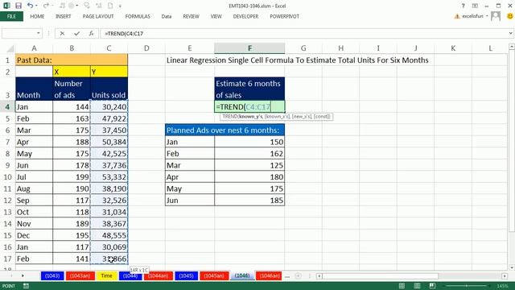Click the 185 planned ads cell for Jun
515x290 pixels.
(x=249, y=201)
